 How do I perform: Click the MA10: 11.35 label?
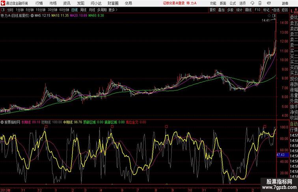pyautogui.click(x=60, y=16)
